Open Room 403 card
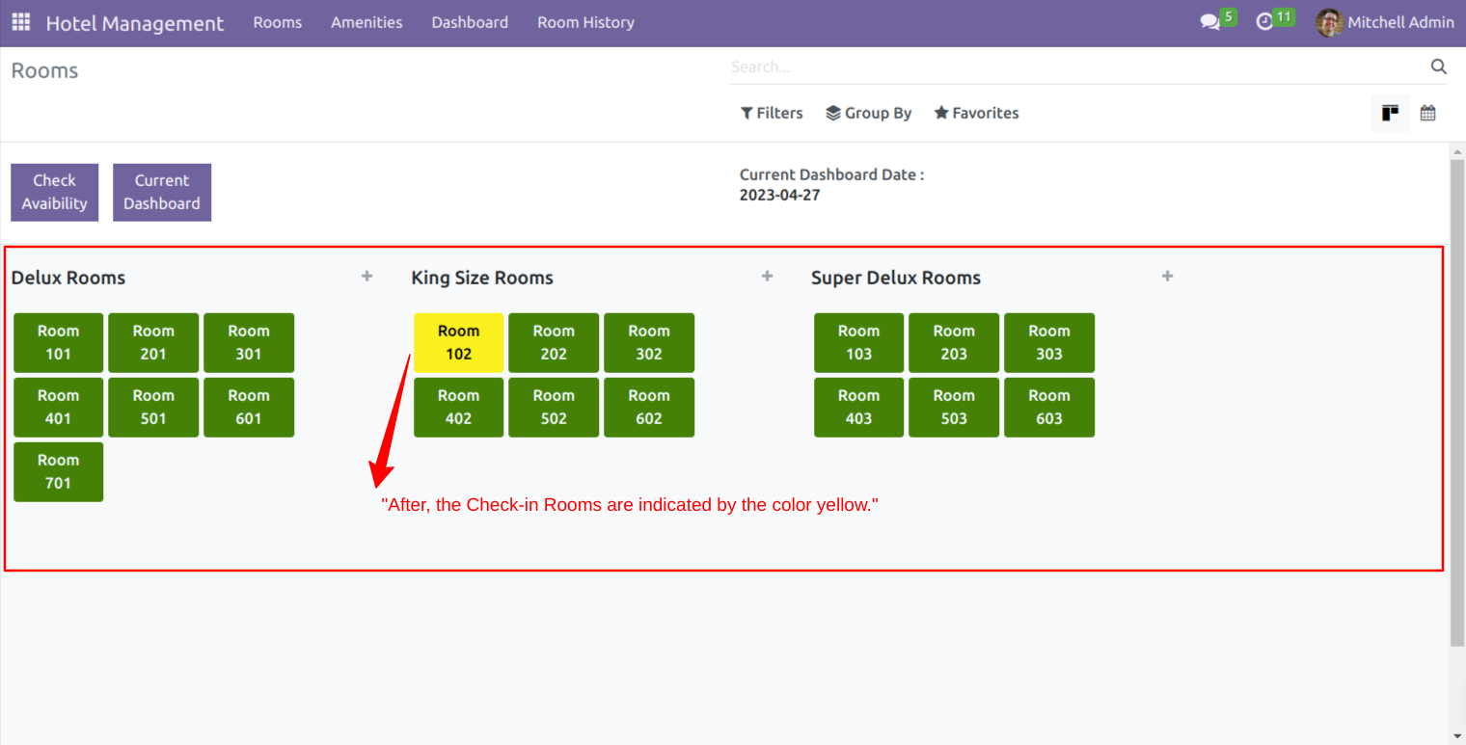 (x=858, y=407)
